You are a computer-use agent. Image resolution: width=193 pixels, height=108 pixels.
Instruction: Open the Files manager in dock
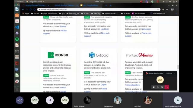[x=17, y=57]
